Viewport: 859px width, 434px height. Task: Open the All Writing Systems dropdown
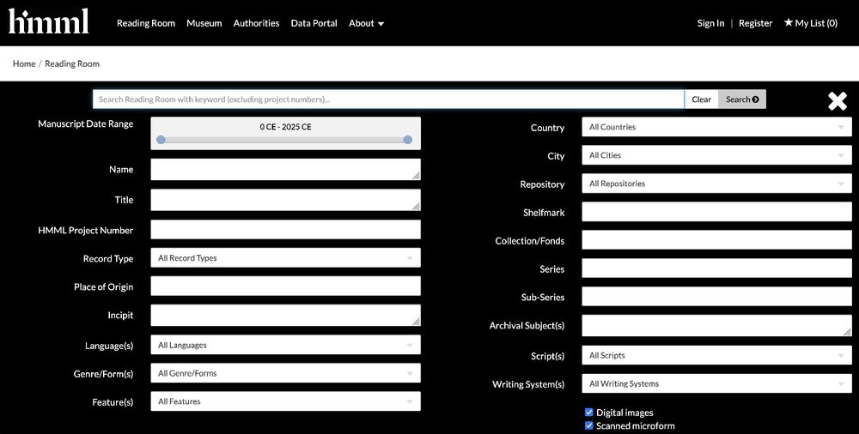click(716, 383)
